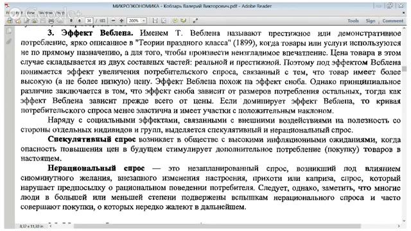Viewport: 411px width, 231px height.
Task: Click the heading "Эффект Веблена."
Action: click(97, 33)
